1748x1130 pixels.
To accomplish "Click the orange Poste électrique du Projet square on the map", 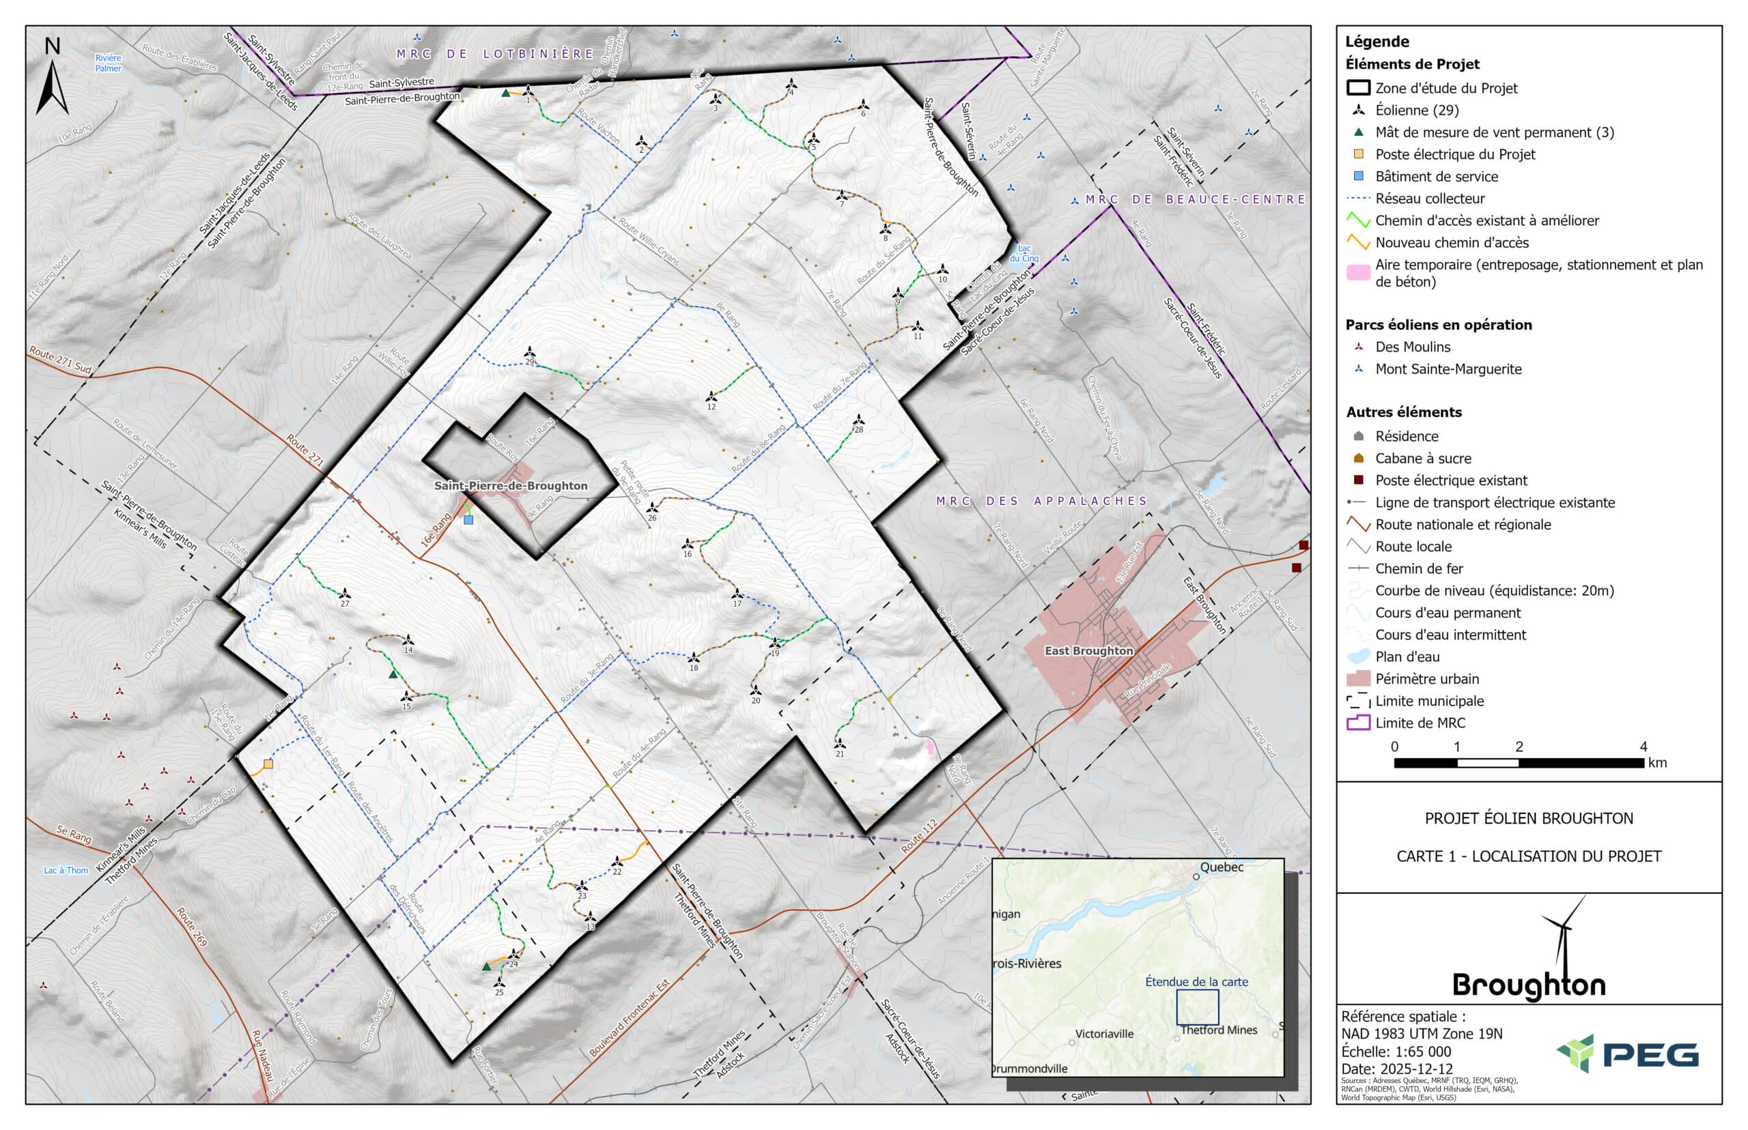I will coord(268,764).
